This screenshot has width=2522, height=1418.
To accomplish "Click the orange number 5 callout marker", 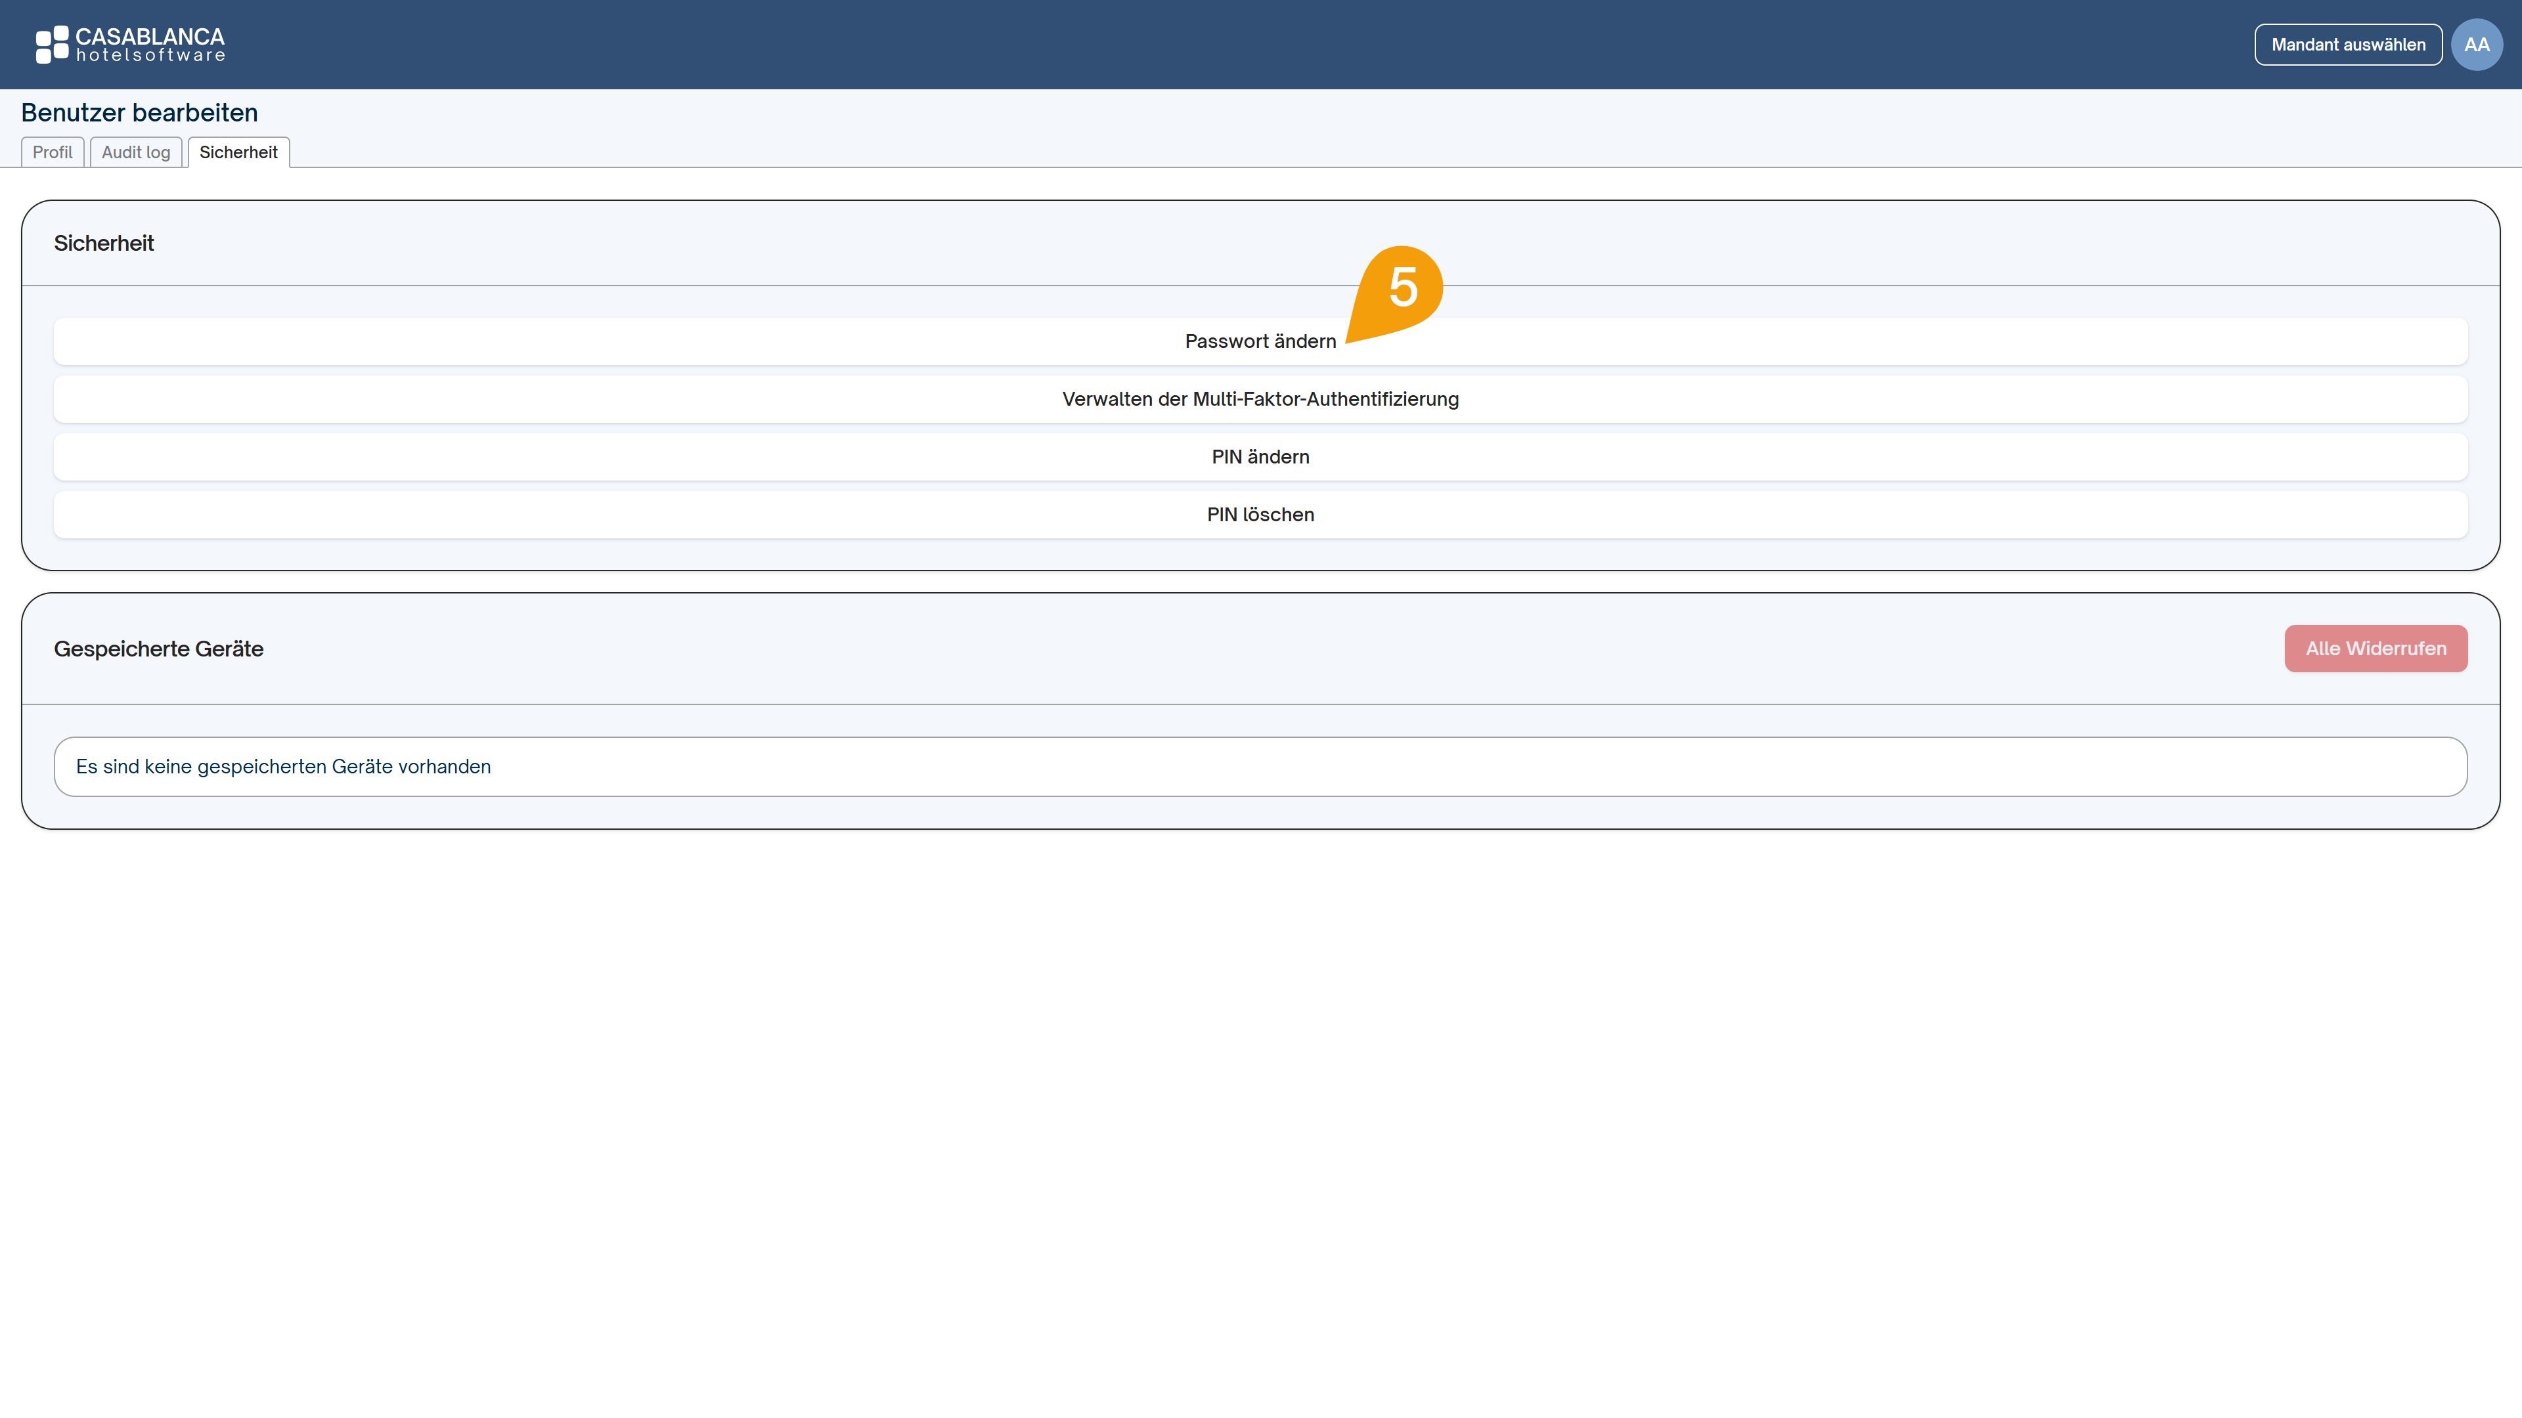I will [1397, 293].
